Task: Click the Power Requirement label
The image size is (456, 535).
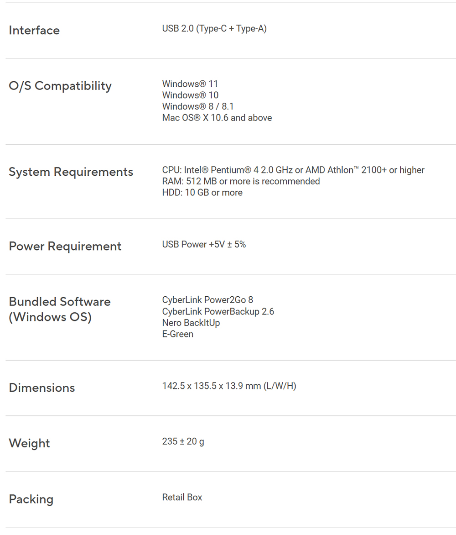Action: tap(65, 247)
